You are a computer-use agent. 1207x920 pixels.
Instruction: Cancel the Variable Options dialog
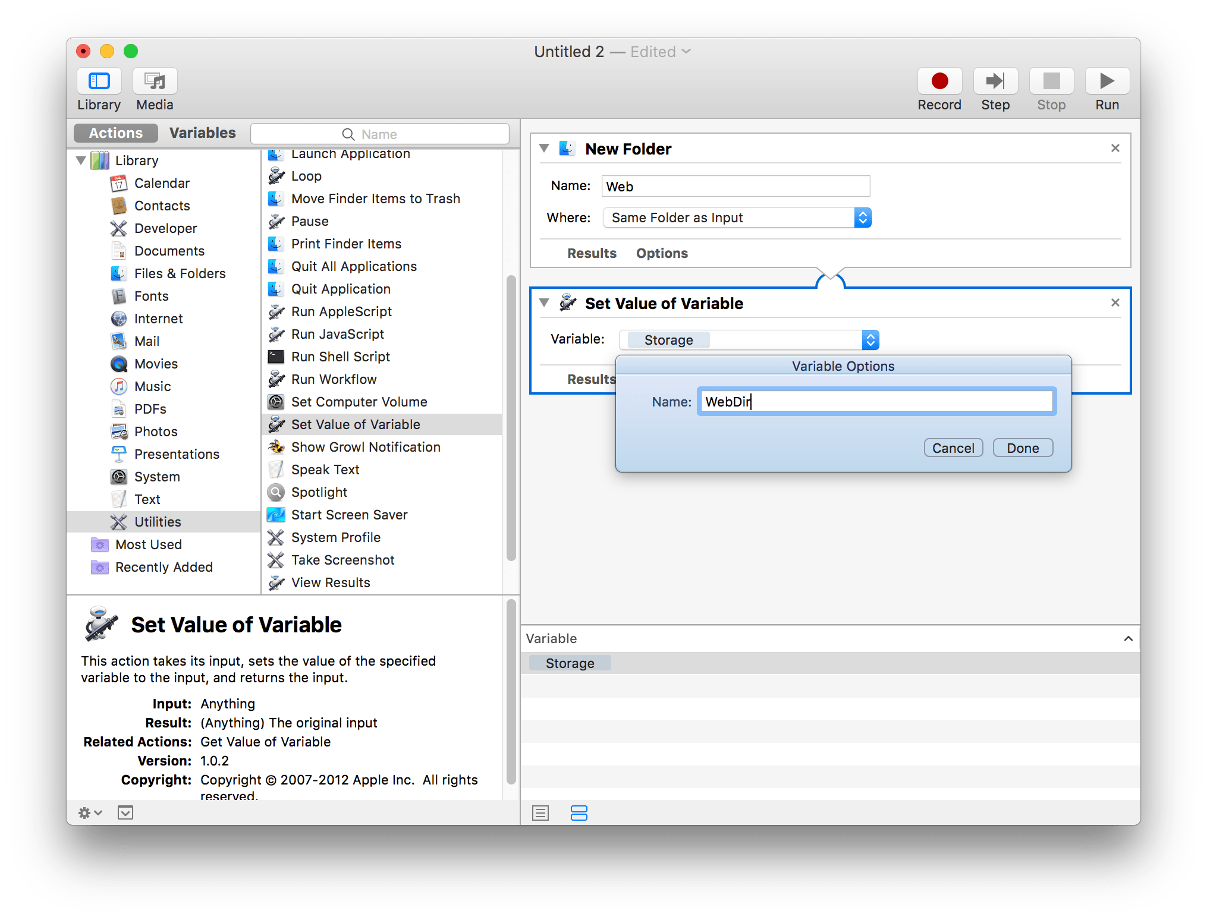953,448
